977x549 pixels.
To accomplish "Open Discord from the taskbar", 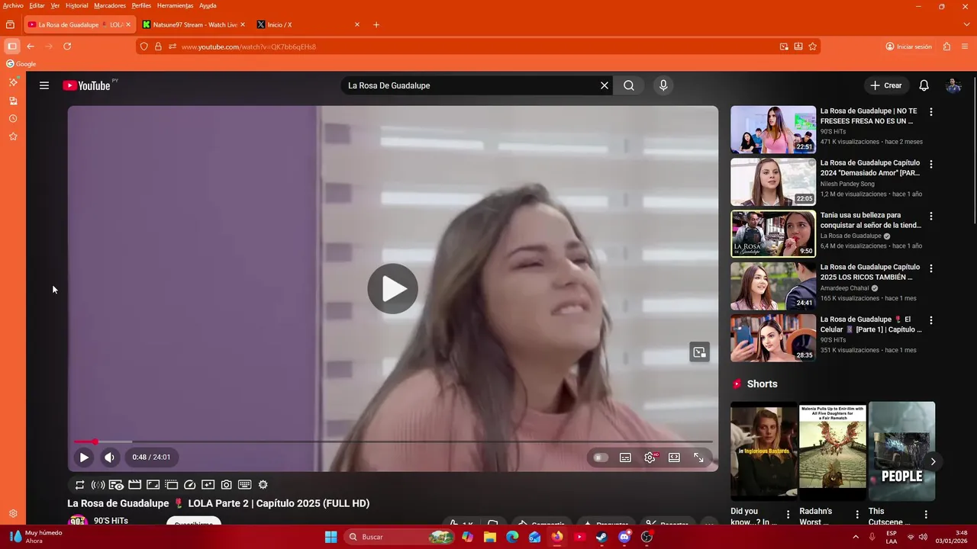I will coord(624,537).
